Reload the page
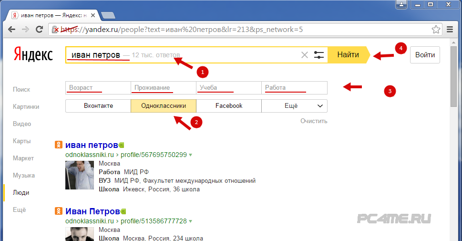 tap(40, 30)
